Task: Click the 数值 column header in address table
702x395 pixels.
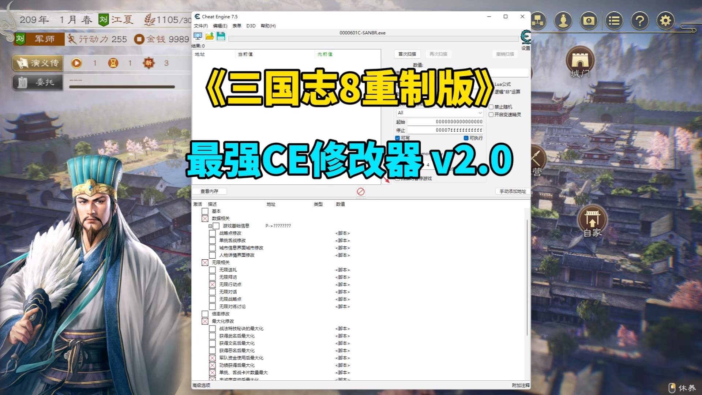Action: click(341, 204)
